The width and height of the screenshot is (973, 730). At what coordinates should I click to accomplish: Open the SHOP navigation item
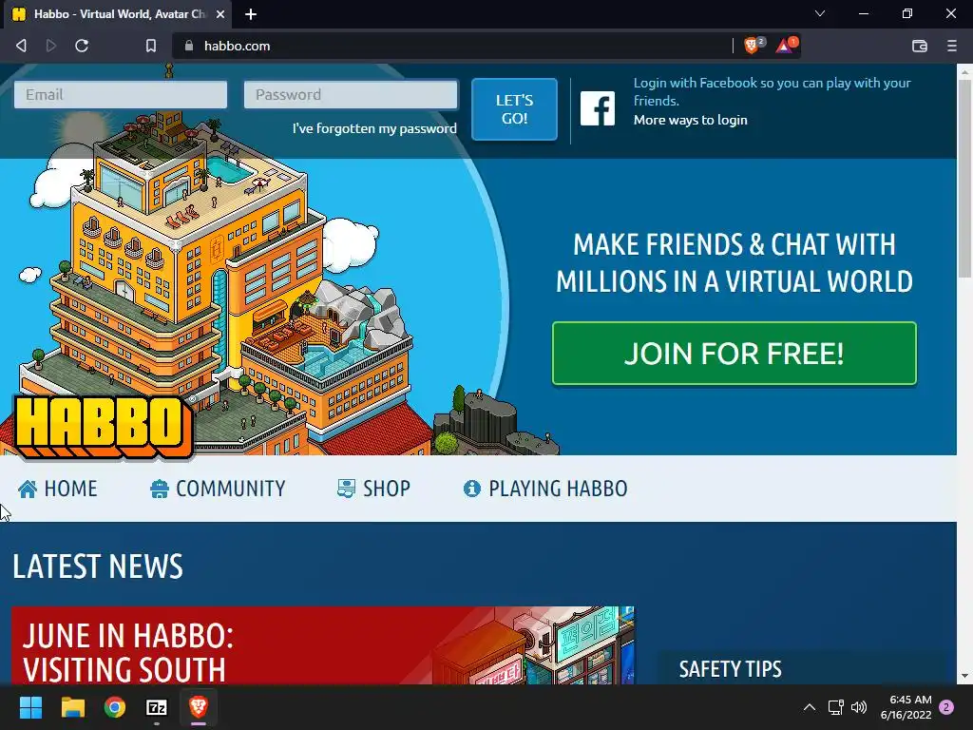373,489
